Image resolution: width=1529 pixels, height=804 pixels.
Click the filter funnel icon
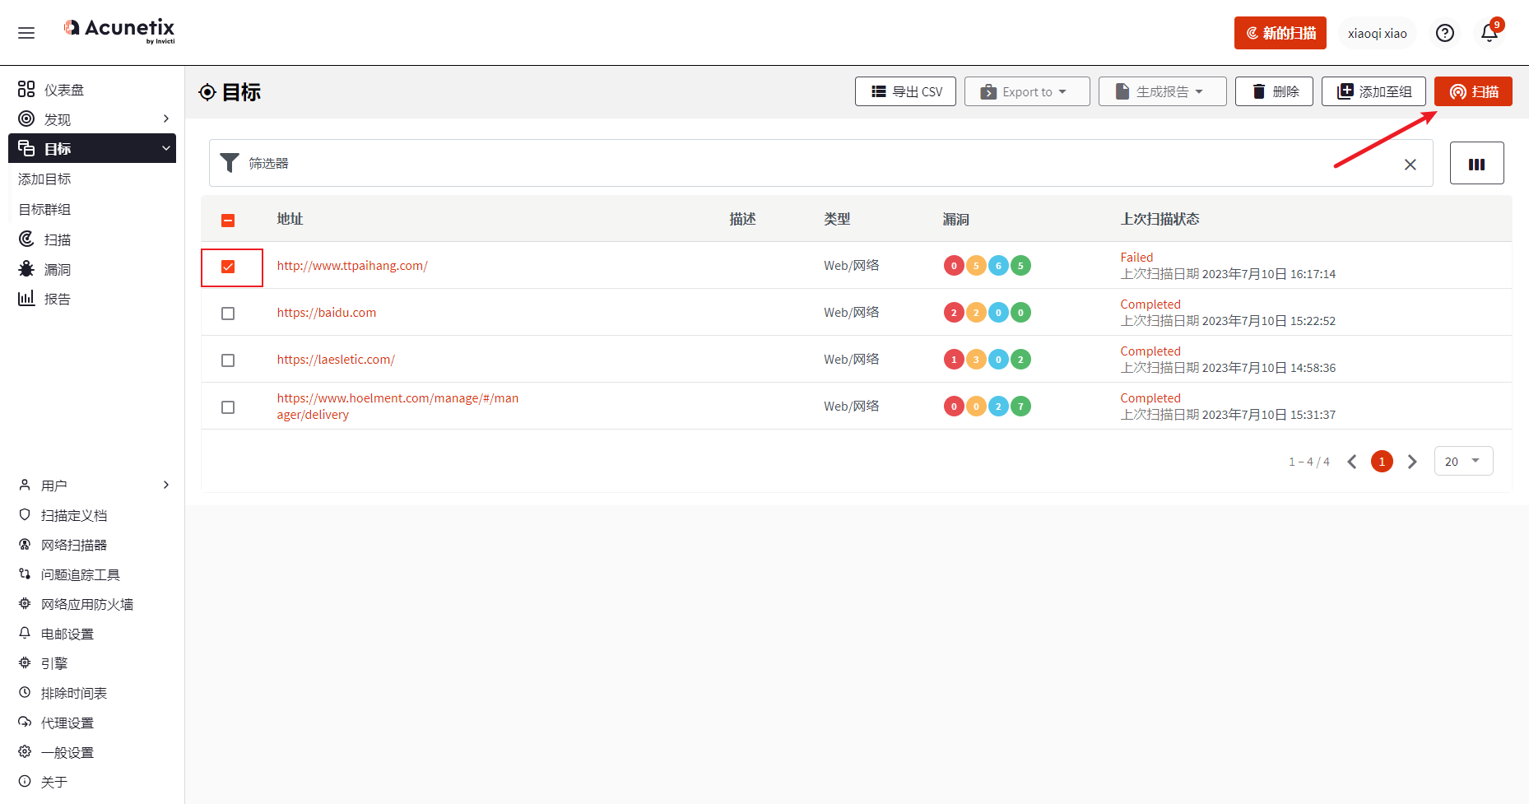pos(230,163)
